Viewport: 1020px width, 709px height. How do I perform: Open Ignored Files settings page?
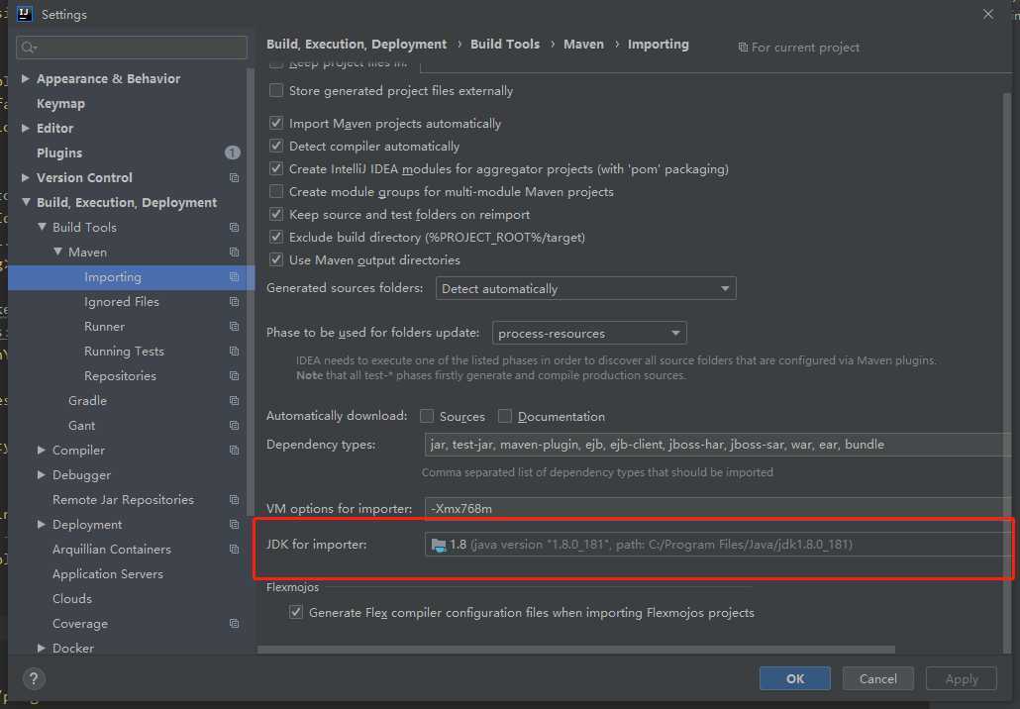pyautogui.click(x=122, y=301)
